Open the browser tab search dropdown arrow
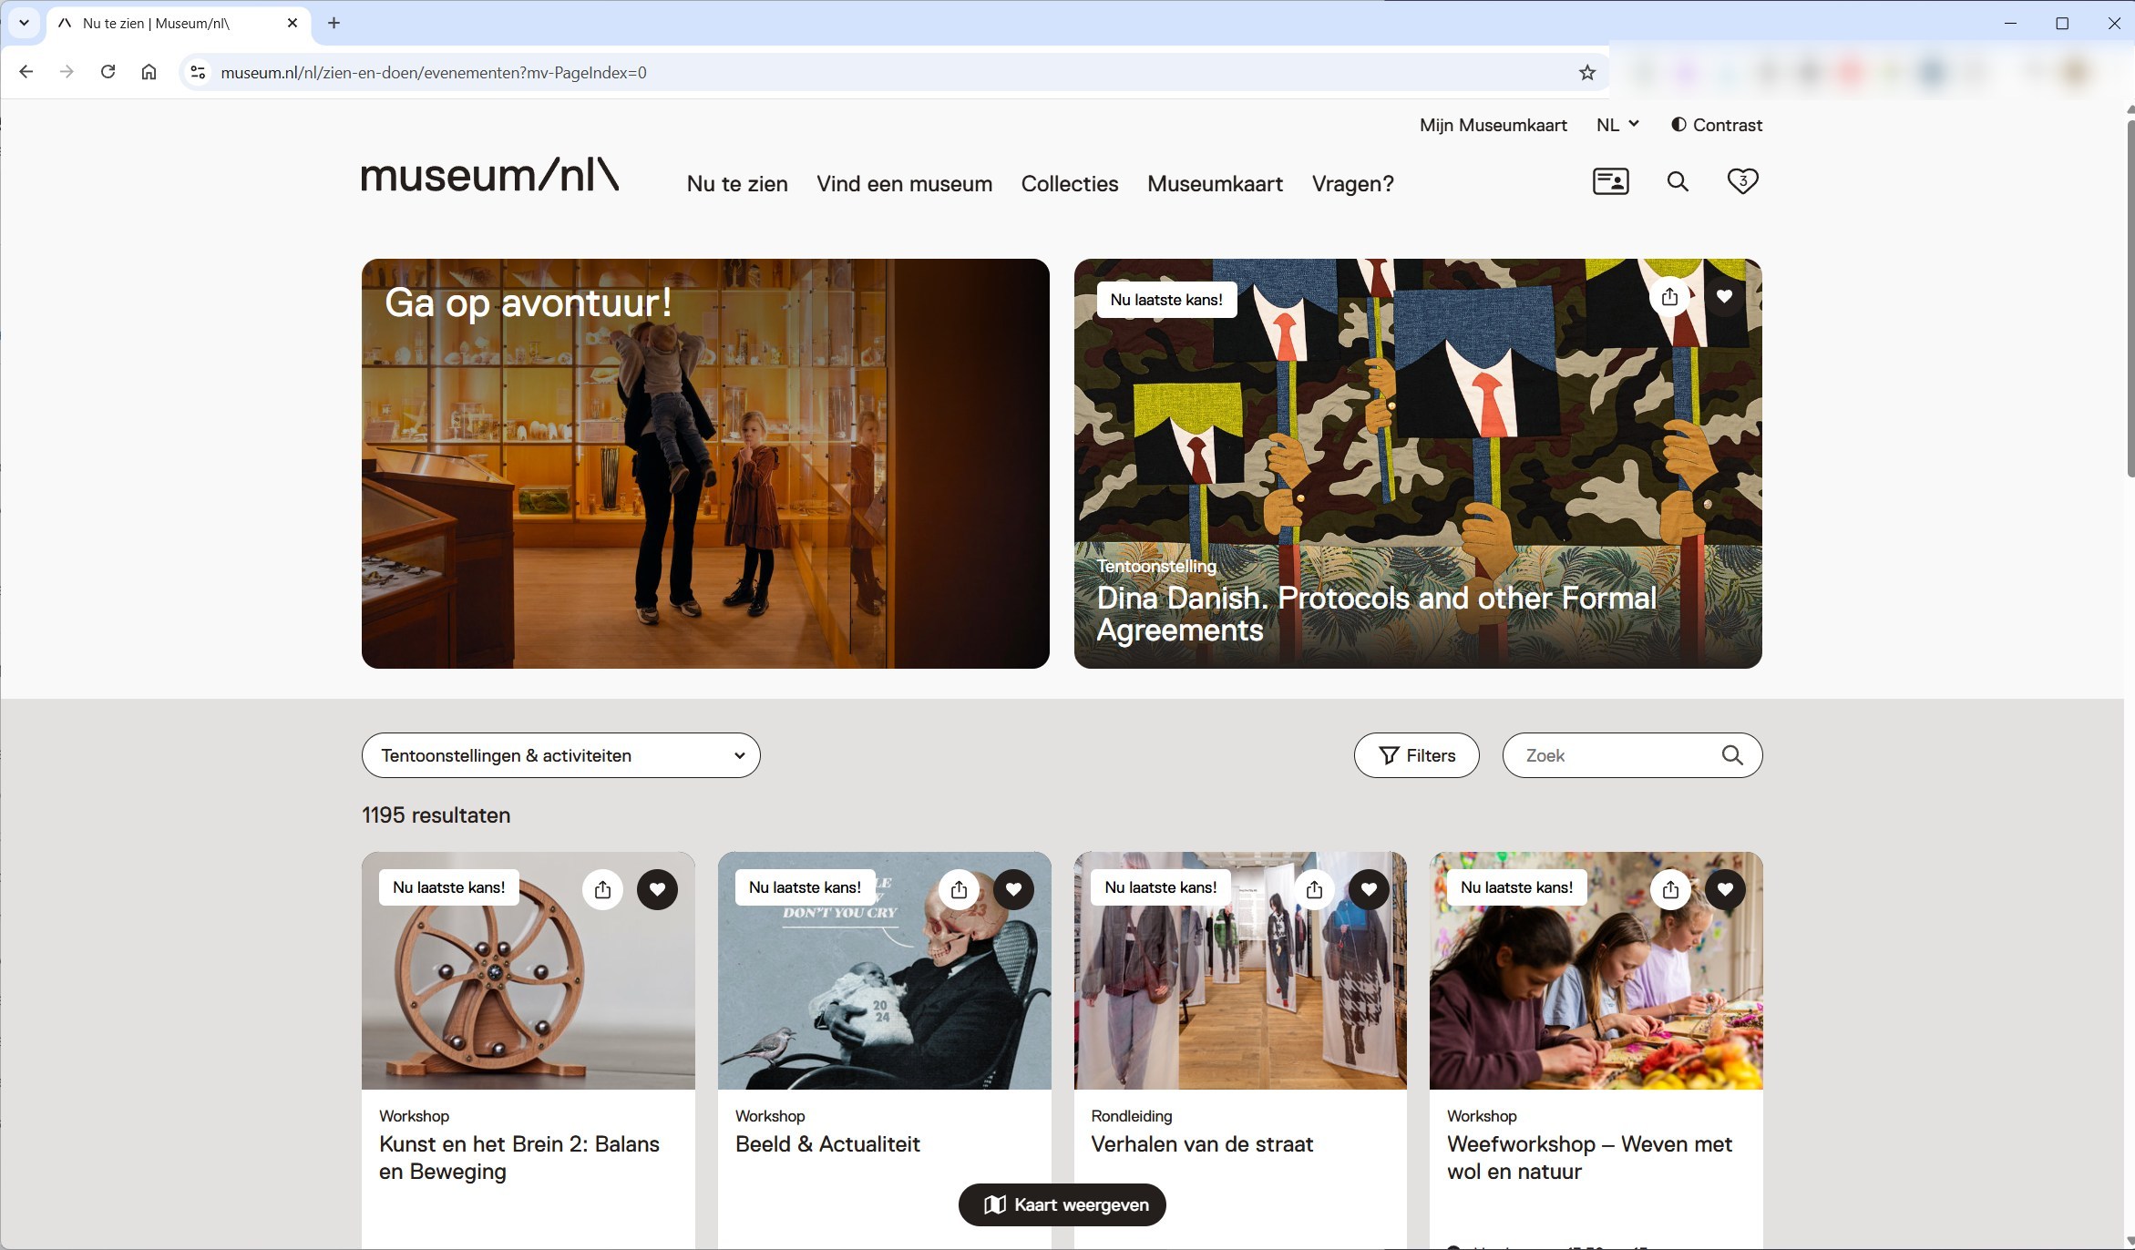Viewport: 2135px width, 1250px height. click(24, 23)
